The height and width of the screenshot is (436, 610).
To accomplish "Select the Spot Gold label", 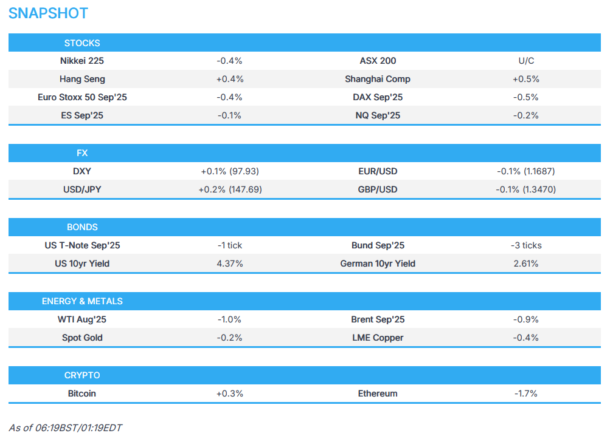I will tap(82, 338).
